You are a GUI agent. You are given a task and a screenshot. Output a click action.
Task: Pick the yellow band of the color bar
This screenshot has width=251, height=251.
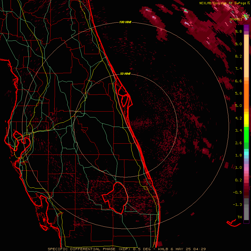246,119
